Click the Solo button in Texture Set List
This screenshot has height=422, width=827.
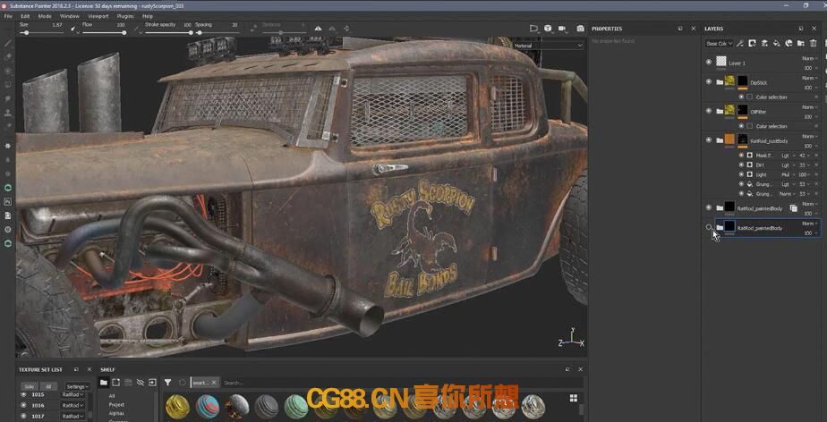click(x=29, y=387)
